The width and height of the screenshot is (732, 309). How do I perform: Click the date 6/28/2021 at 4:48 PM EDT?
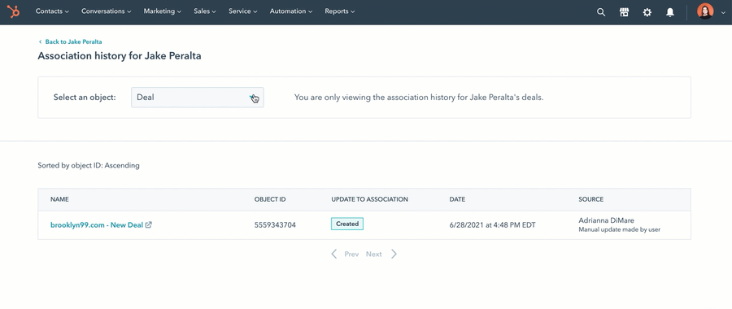pos(493,225)
